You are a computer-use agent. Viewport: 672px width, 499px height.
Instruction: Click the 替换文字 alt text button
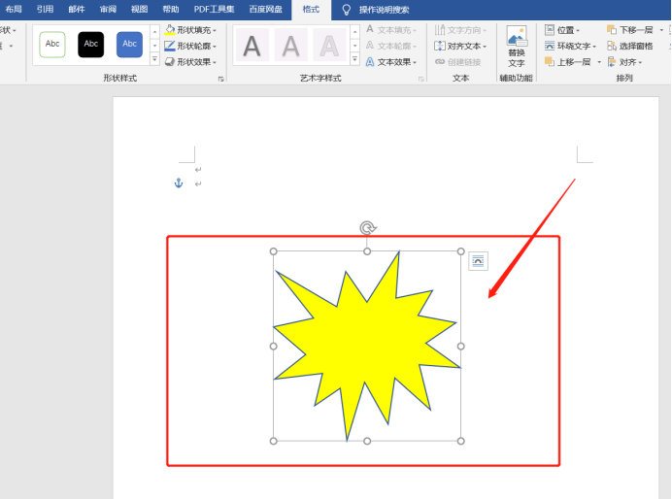(x=517, y=47)
